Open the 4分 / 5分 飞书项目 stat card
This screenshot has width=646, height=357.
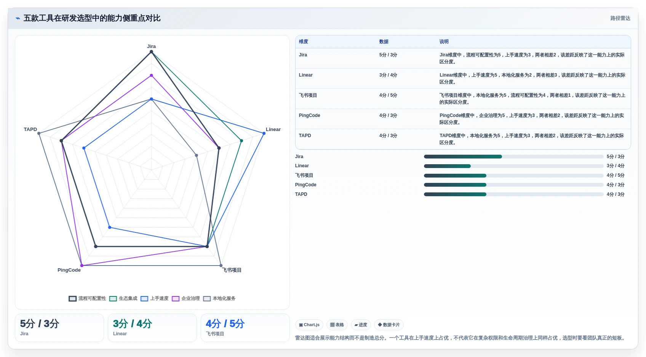(245, 328)
